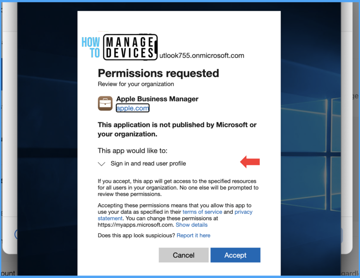Open the apple.com publisher link
Screen dimensions: 360x278
coord(133,108)
